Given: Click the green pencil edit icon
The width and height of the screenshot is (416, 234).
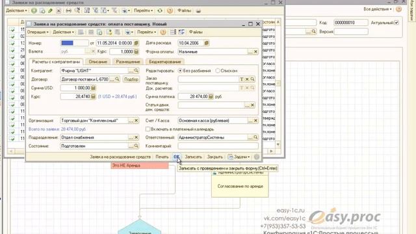Looking at the screenshot, I should (51, 11).
